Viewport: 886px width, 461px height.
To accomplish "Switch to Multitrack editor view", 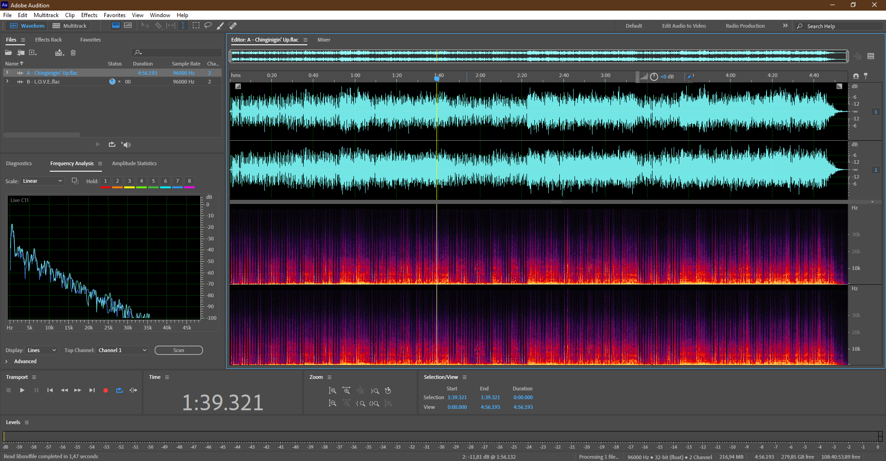I will click(70, 26).
